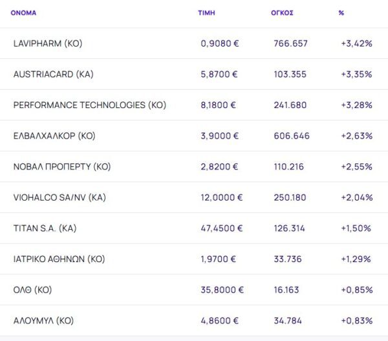
Task: Sort table by ΟΝΟΜΑ column header
Action: [23, 13]
